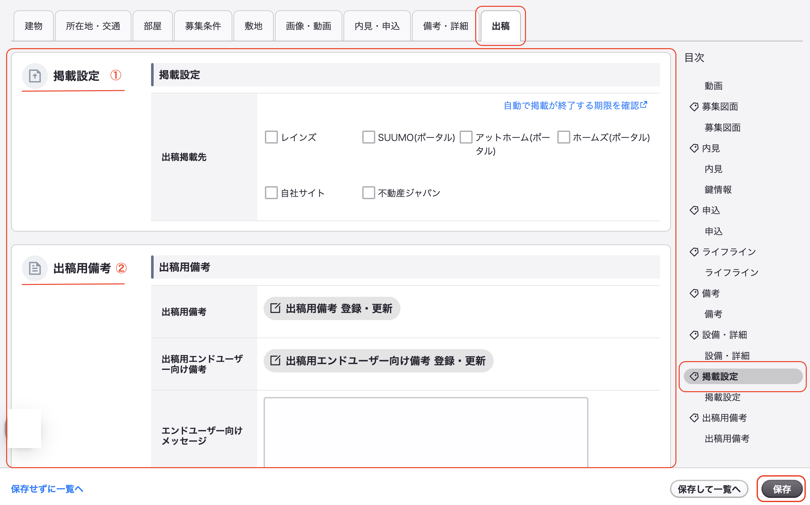The height and width of the screenshot is (505, 810).
Task: Click edit icon on 出稿用備考 登録・更新
Action: tap(275, 308)
